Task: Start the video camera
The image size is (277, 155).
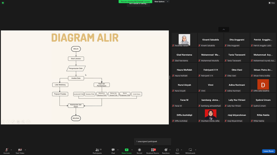Action: 20,151
